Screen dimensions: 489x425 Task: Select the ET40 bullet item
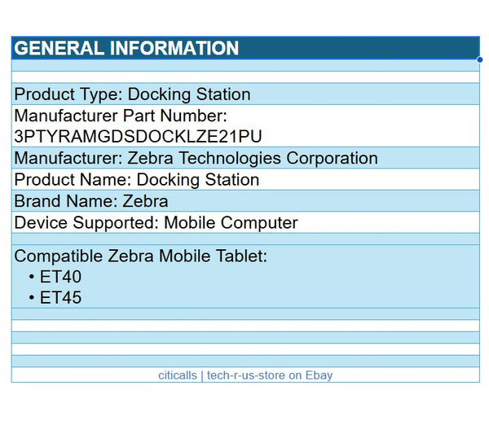point(60,277)
